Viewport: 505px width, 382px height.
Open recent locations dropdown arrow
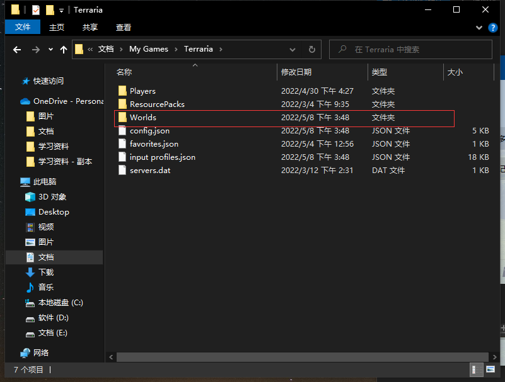tap(49, 50)
